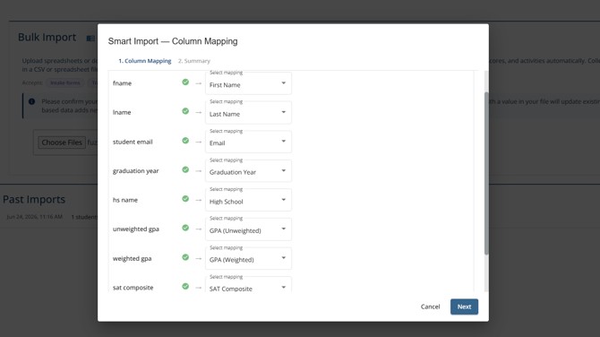
Task: Click the green checkmark icon for lname
Action: (185, 111)
